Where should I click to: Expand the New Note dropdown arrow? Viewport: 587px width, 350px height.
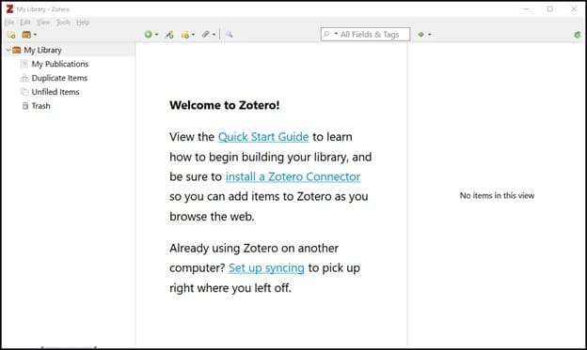point(193,35)
